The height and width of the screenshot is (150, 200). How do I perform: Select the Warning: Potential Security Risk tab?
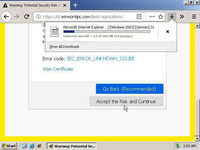[x=35, y=5]
